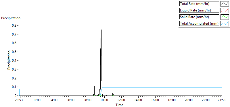Screen dimensions: 230x107
Task: Click the 18:00 time axis label
Action: point(172,100)
